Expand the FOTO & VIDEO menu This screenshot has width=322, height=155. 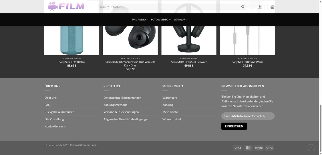pos(161,20)
